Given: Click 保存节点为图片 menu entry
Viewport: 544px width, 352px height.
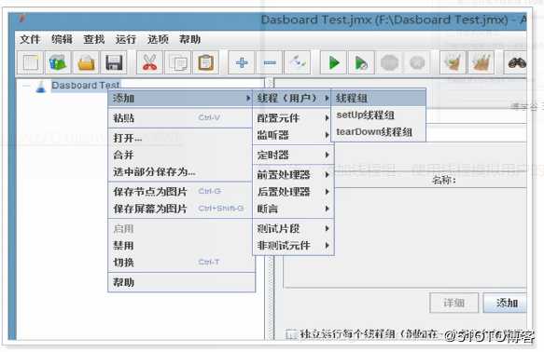Looking at the screenshot, I should tap(180, 192).
